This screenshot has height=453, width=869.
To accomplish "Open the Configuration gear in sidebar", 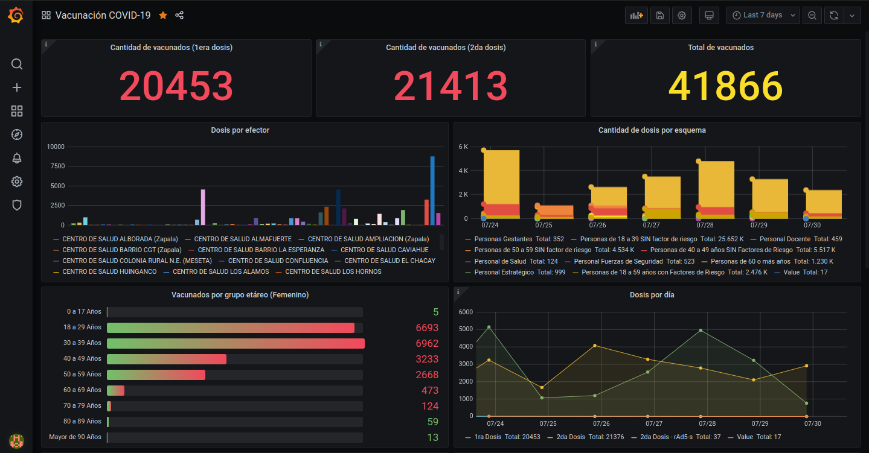I will pos(17,182).
